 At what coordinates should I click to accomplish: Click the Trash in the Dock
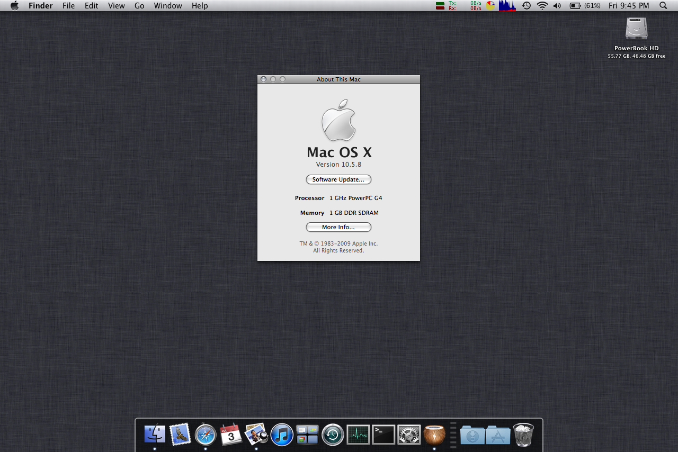click(523, 435)
